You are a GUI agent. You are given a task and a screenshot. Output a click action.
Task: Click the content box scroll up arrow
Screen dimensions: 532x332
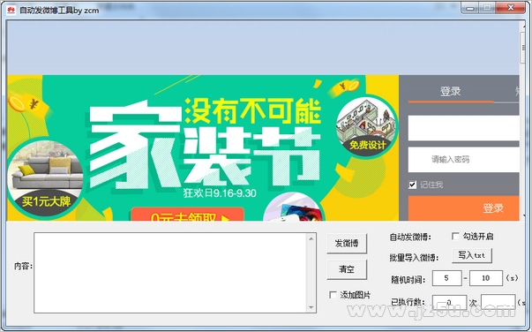(311, 238)
